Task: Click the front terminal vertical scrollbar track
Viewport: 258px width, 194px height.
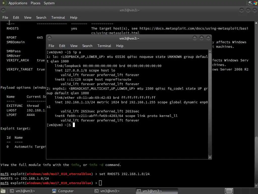Action: coord(210,104)
